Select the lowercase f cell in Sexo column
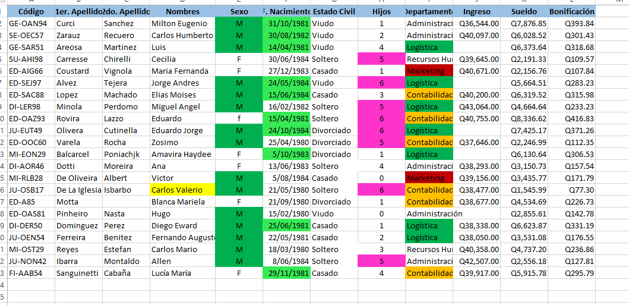The width and height of the screenshot is (629, 305). tap(239, 119)
